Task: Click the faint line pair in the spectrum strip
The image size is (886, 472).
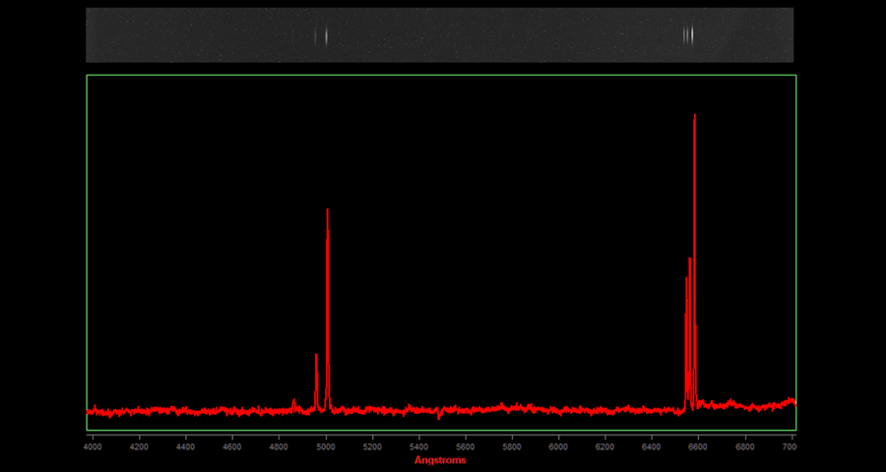Action: (x=321, y=36)
